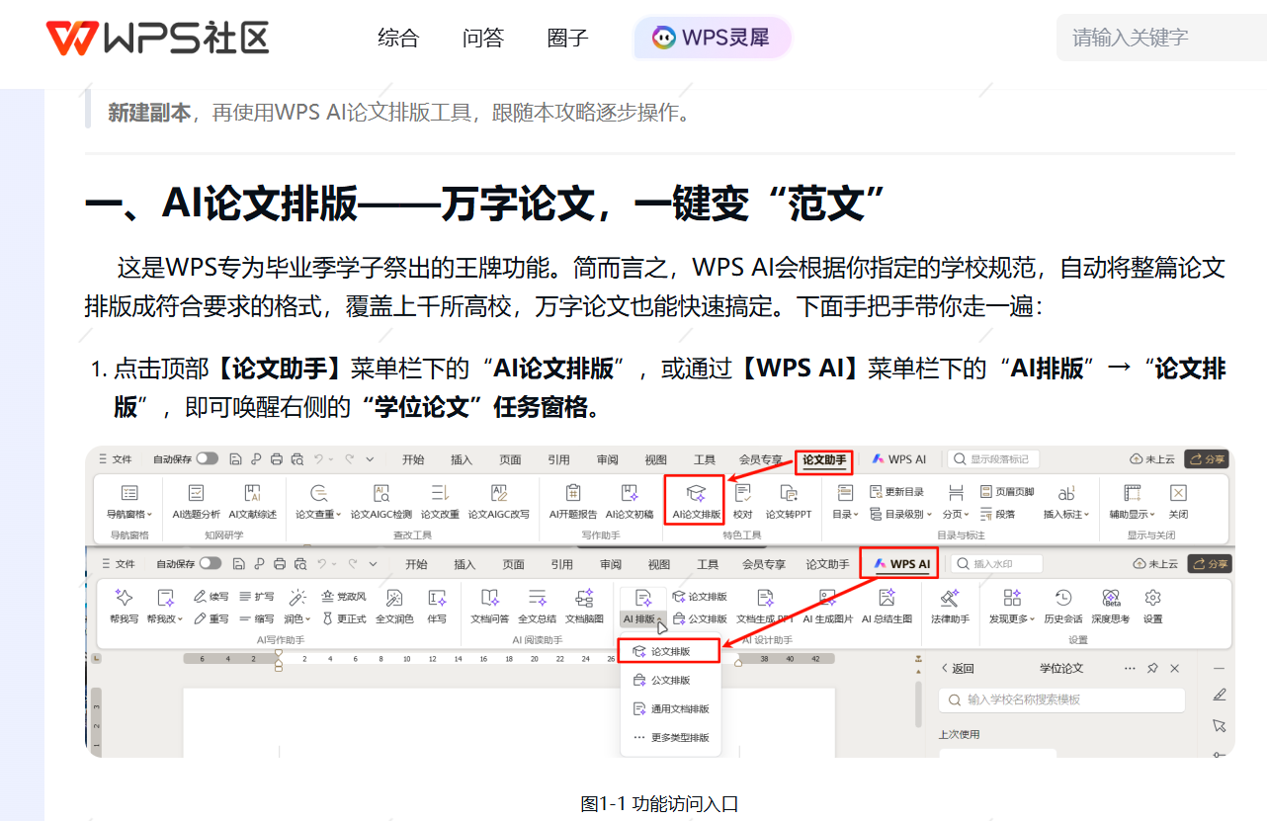Enable 深度思考 Beta mode
Image resolution: width=1267 pixels, height=821 pixels.
tap(1111, 606)
